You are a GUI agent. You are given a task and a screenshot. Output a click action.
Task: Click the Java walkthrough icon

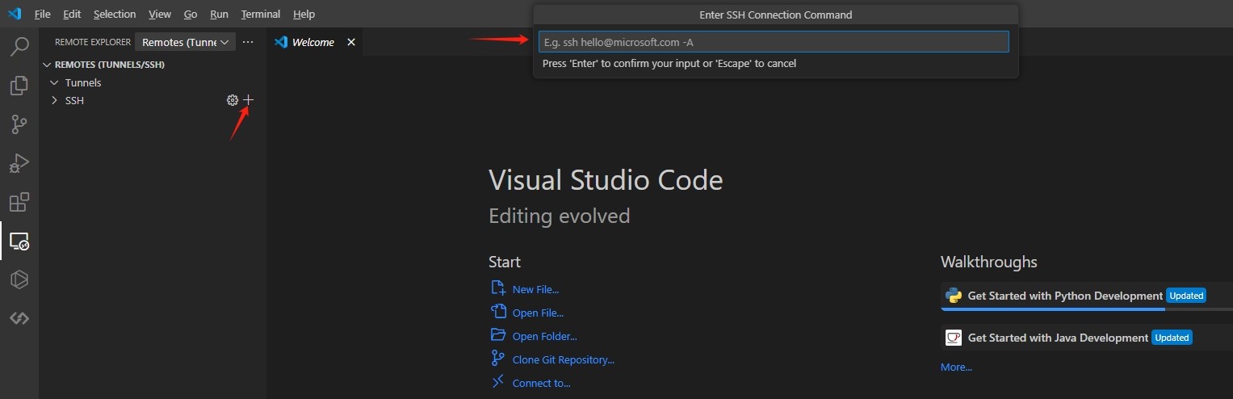click(x=954, y=338)
